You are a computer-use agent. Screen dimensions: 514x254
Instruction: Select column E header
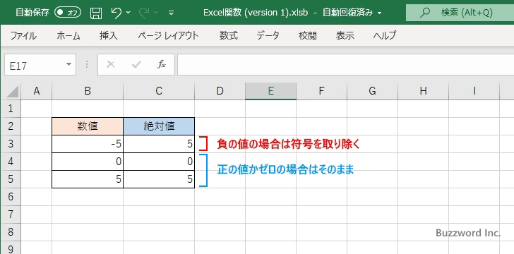[x=271, y=91]
